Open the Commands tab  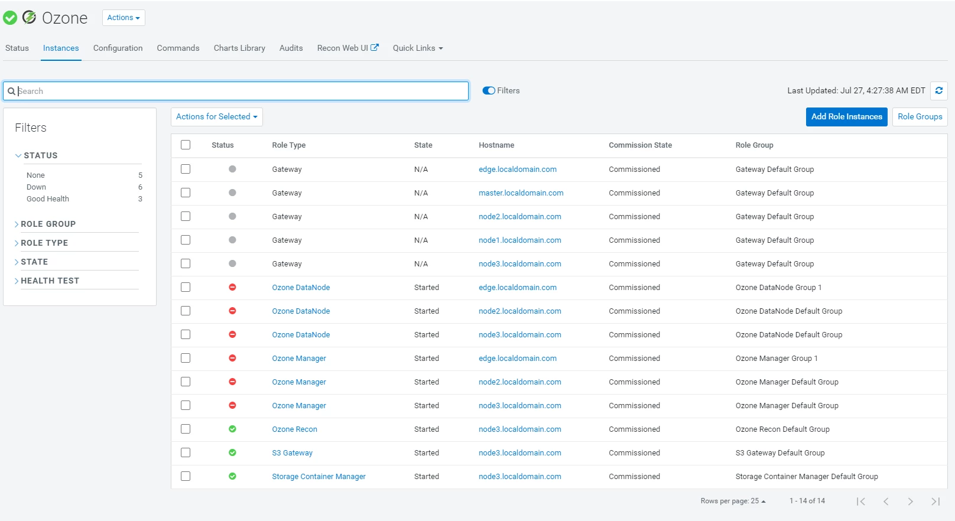(x=178, y=48)
